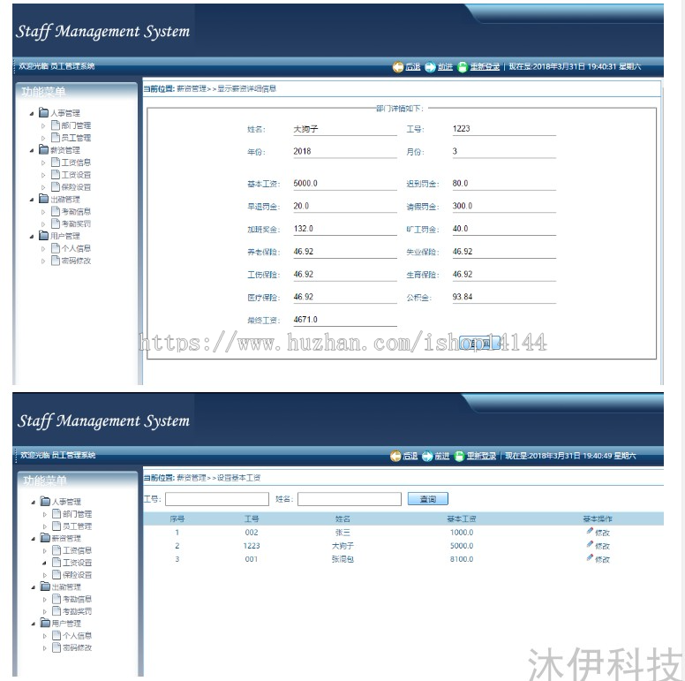Click the 前进 forward arrow icon on 设置基本工资 screen
Viewport: 685px width, 681px height.
click(427, 456)
